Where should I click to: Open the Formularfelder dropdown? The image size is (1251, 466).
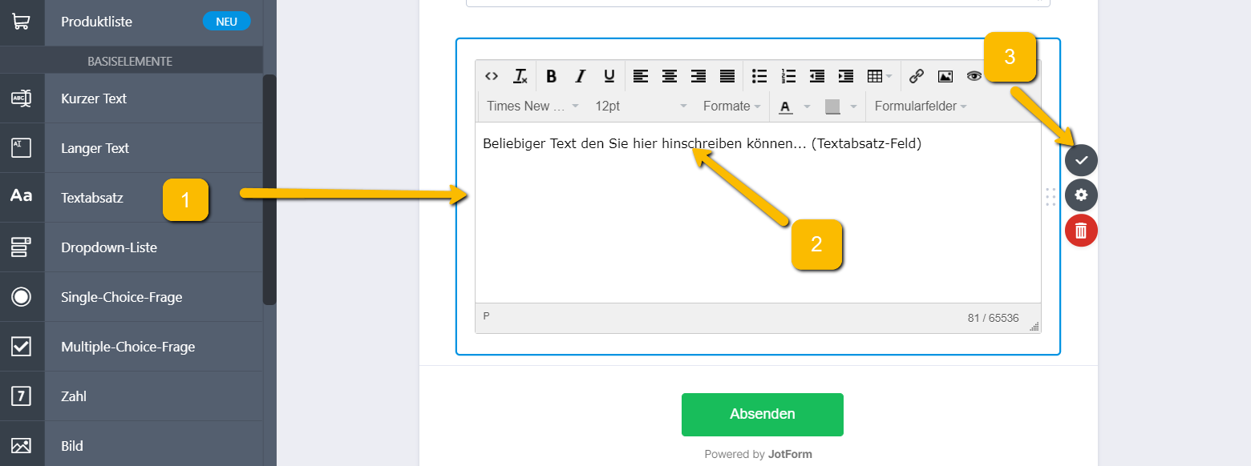(920, 106)
